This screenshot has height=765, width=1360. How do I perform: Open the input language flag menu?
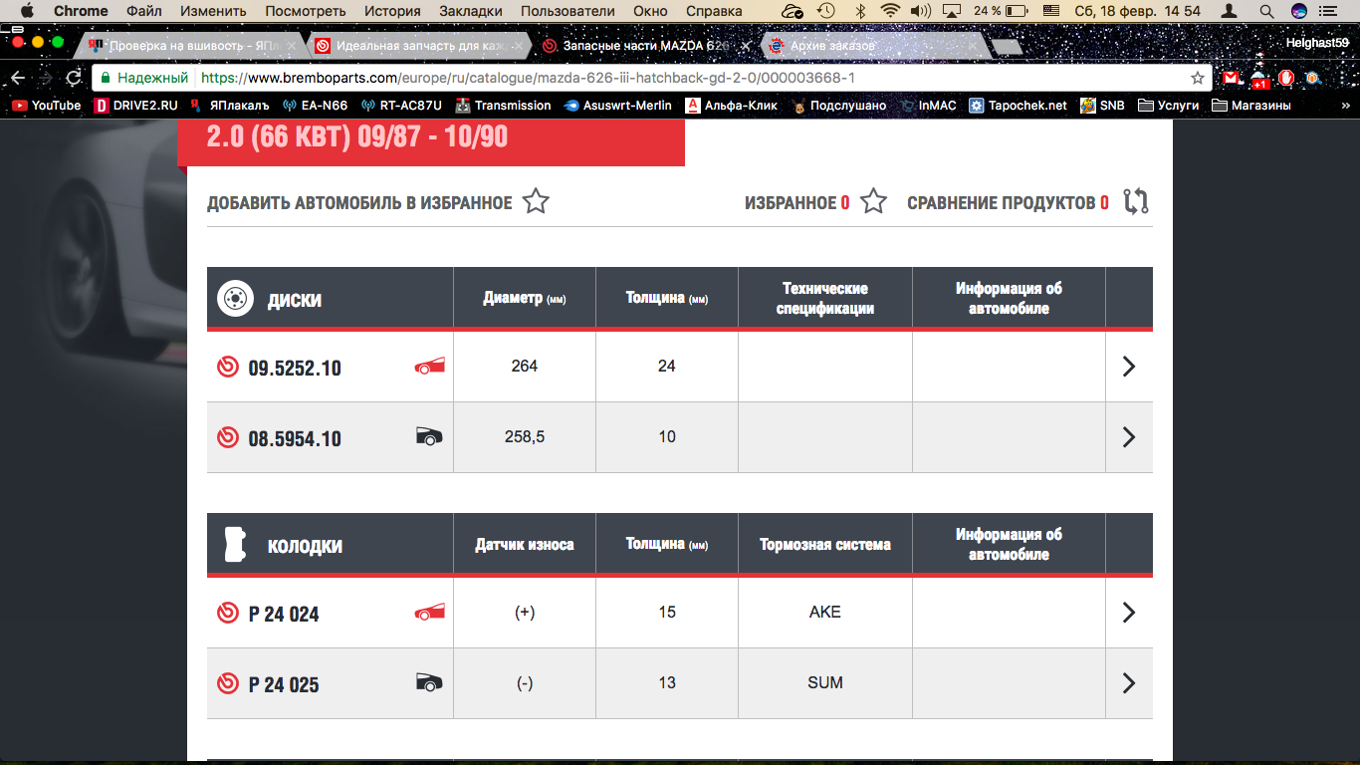tap(1051, 11)
